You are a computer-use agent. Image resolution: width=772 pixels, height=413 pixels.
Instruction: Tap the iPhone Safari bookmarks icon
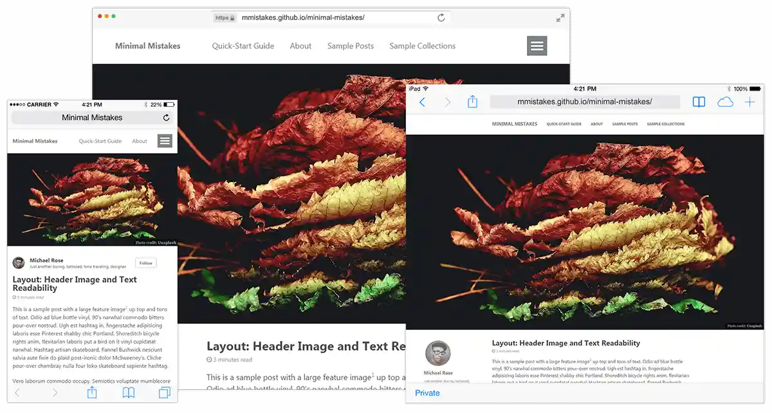(129, 392)
